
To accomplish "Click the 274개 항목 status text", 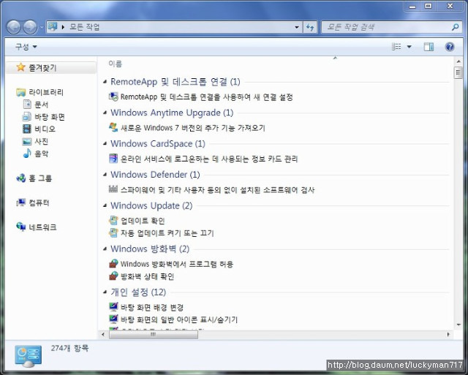I will pyautogui.click(x=69, y=348).
